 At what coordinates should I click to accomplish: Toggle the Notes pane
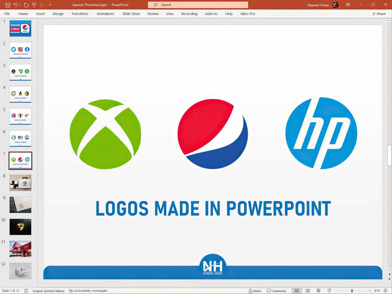pos(255,290)
